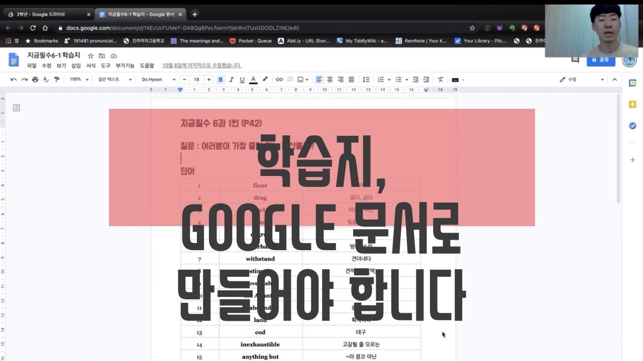Click the add comment toolbar icon
643x361 pixels.
290,79
